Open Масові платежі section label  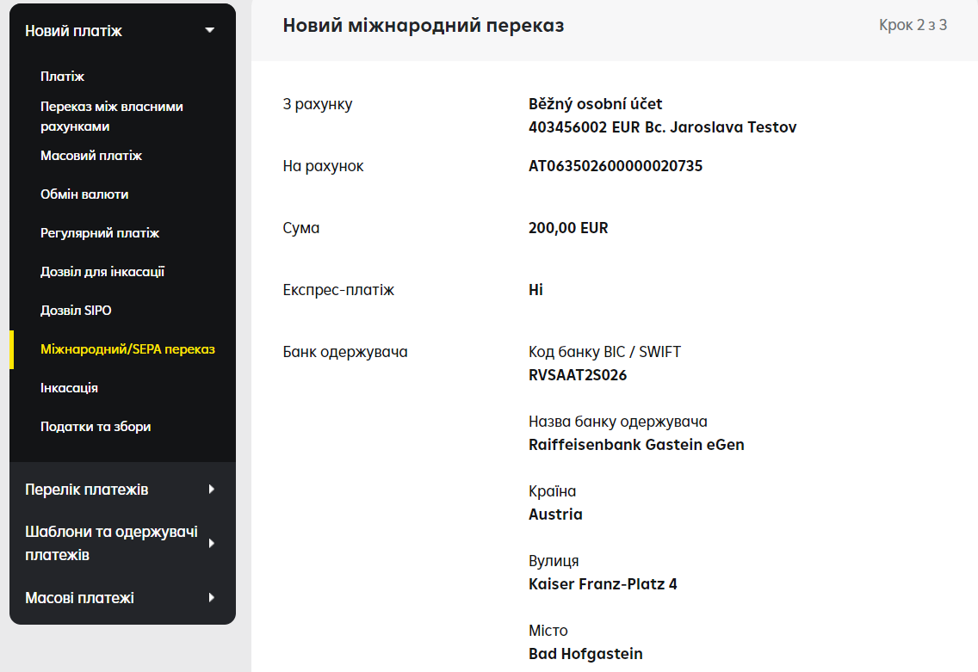[79, 598]
